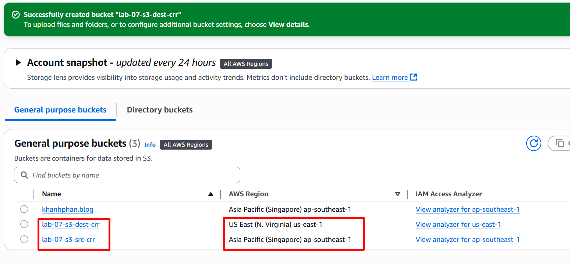Viewport: 570px width, 265px height.
Task: Click All AWS Regions badge beside Info
Action: pos(186,144)
